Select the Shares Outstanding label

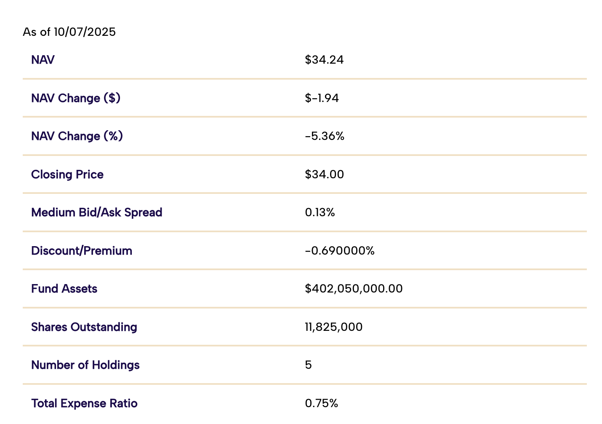point(84,327)
